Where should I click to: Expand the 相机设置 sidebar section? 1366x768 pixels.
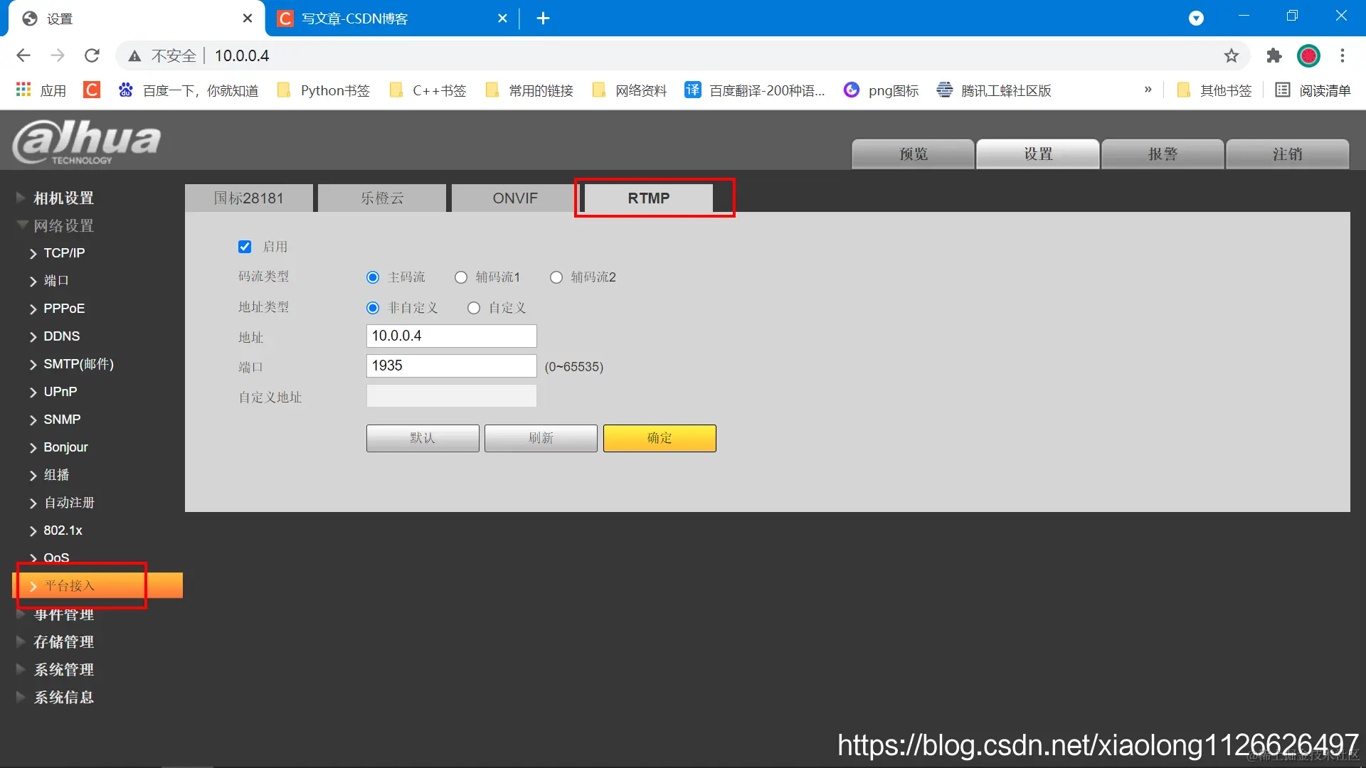(63, 198)
